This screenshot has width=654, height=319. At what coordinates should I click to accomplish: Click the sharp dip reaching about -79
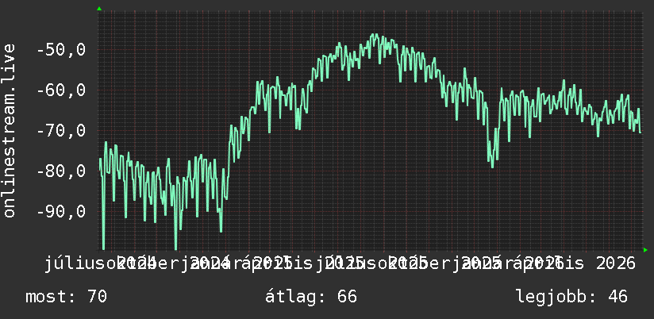coord(493,167)
